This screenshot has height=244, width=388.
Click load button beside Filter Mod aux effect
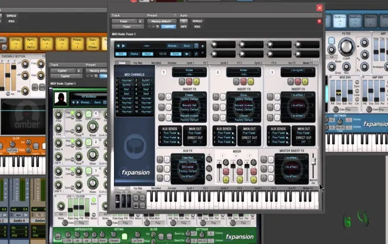(x=160, y=159)
